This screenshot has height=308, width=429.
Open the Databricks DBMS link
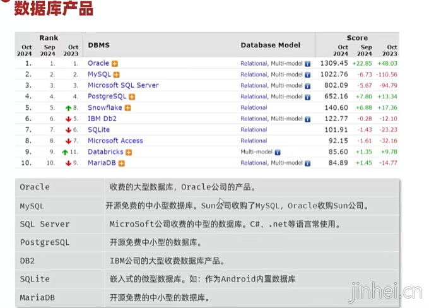coord(105,151)
